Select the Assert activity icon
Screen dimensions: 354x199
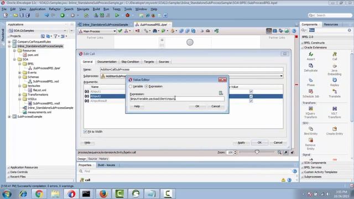[311, 54]
